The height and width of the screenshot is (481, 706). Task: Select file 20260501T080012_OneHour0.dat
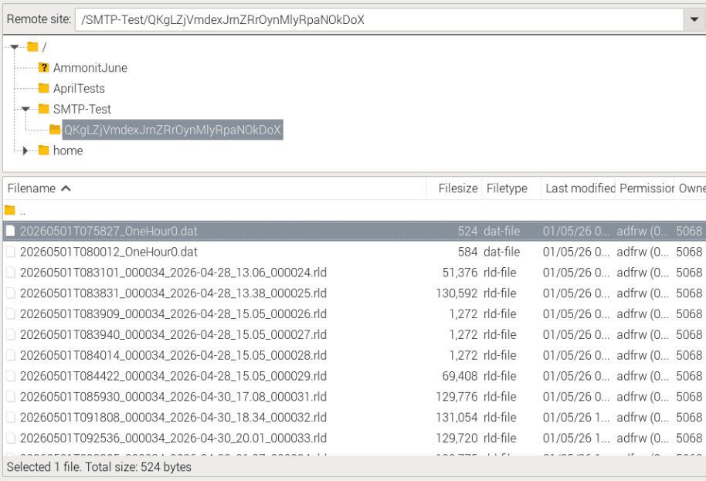(x=355, y=252)
